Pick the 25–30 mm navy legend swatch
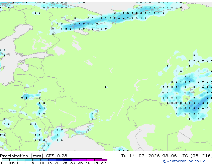The height and width of the screenshot is (164, 212). point(68,160)
